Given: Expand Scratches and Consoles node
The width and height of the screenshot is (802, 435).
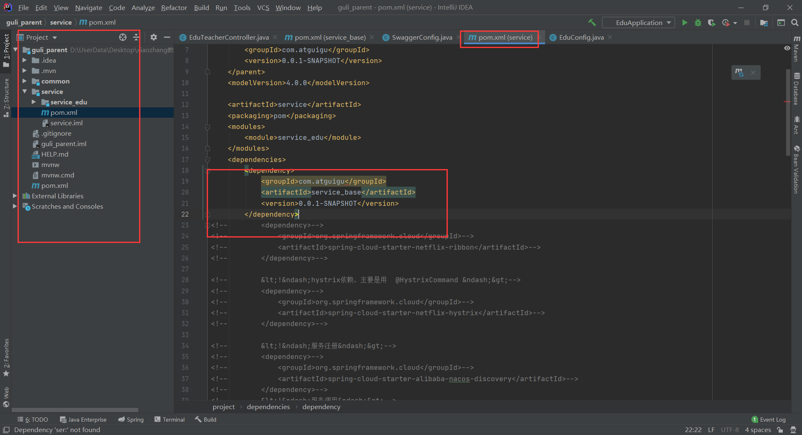Looking at the screenshot, I should pos(15,206).
